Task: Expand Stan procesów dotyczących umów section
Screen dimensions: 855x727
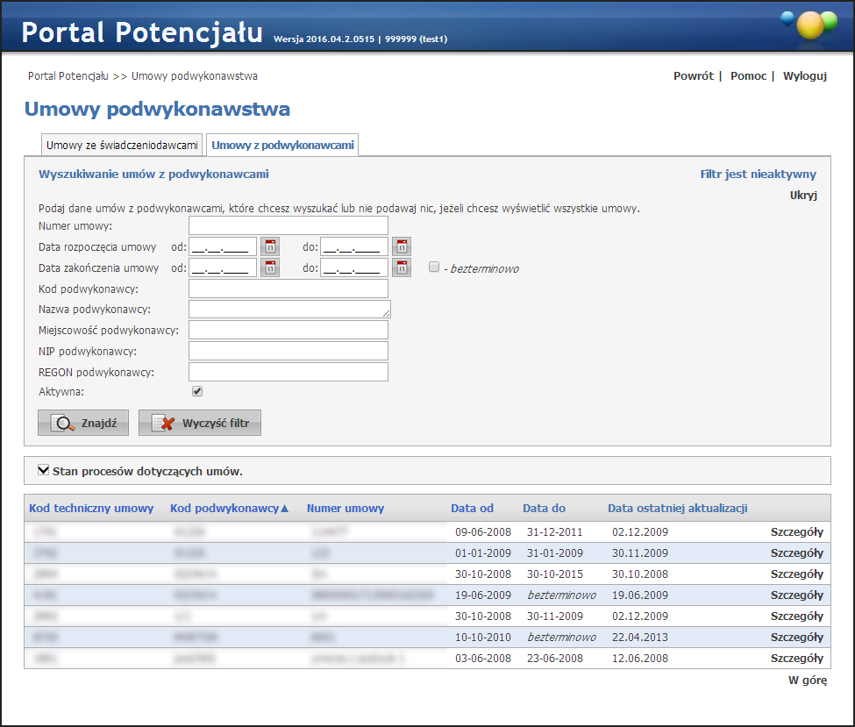Action: 43,471
